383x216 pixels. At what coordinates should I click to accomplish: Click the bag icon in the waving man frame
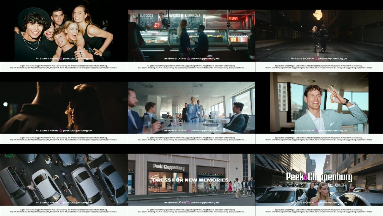[316, 130]
